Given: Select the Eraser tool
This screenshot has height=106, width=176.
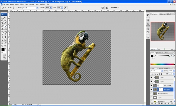Looking at the screenshot, I should [2, 31].
